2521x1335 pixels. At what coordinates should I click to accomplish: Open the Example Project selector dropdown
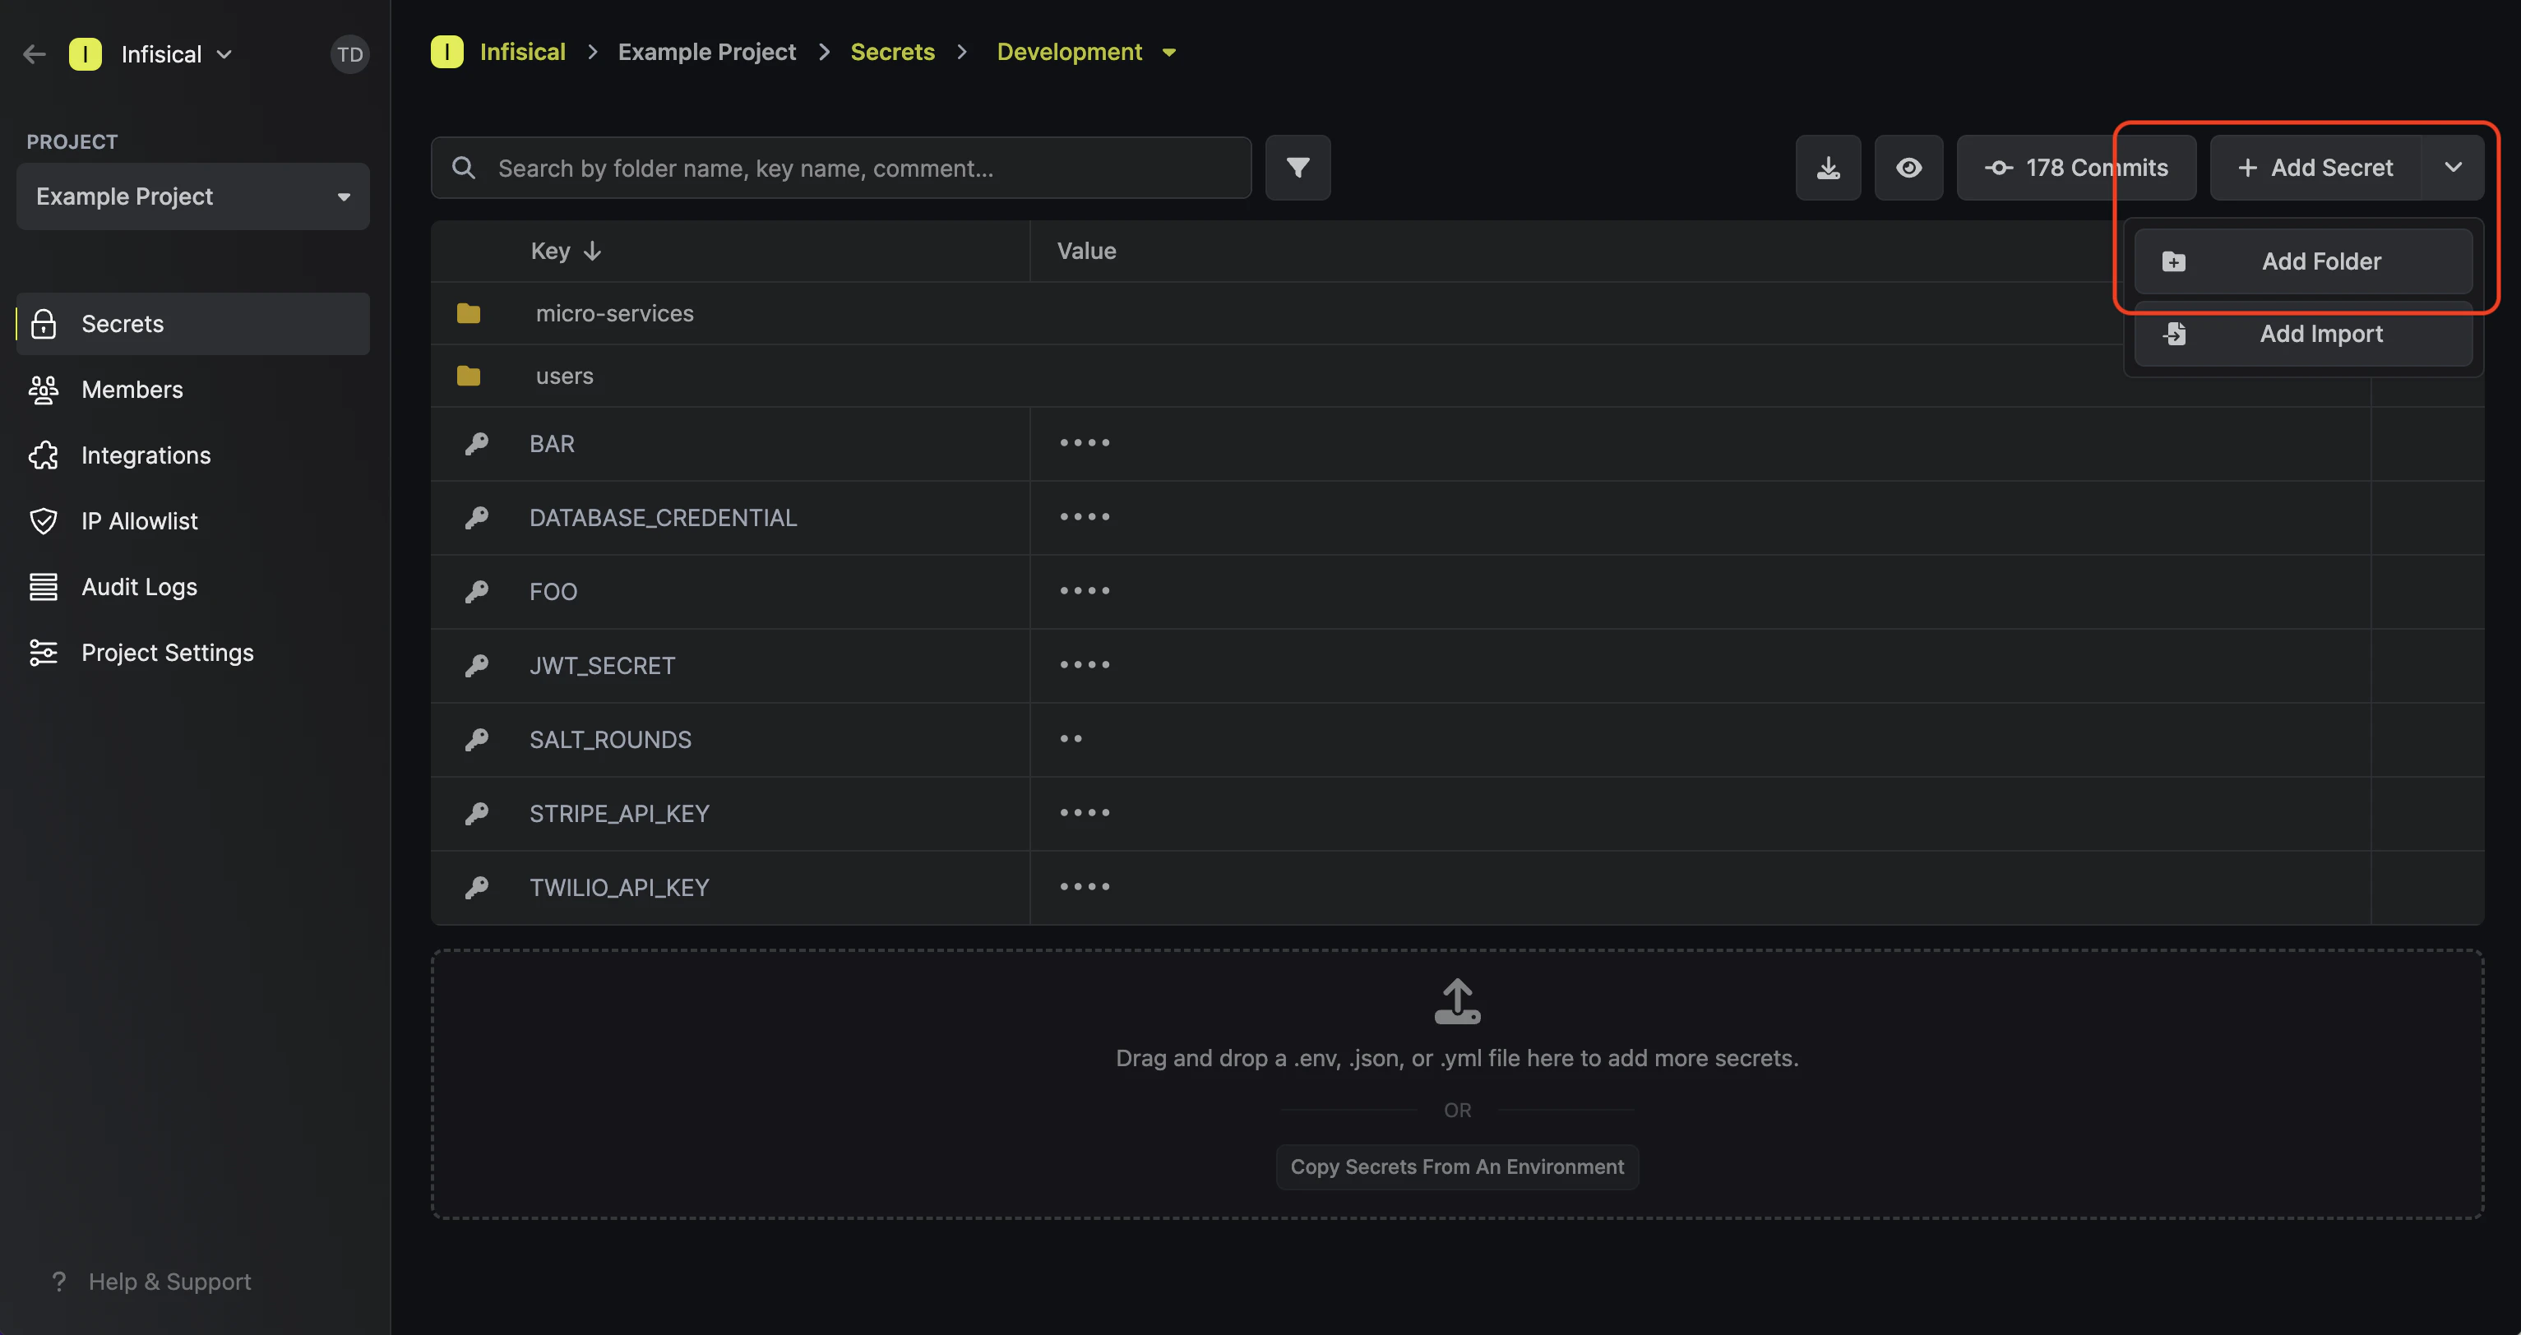click(x=192, y=196)
